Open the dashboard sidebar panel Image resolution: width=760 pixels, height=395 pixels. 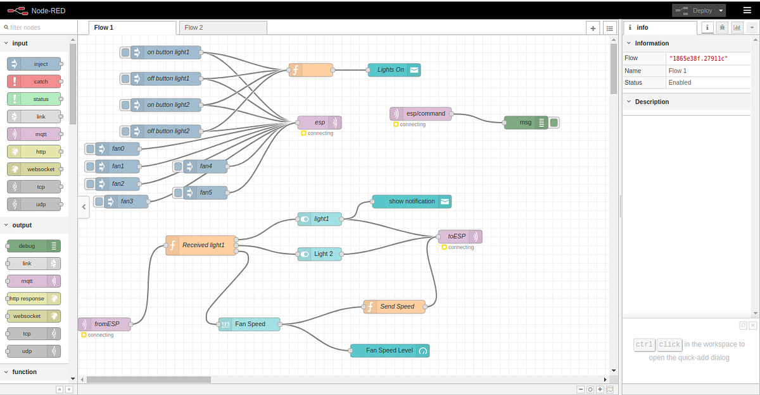click(x=737, y=27)
